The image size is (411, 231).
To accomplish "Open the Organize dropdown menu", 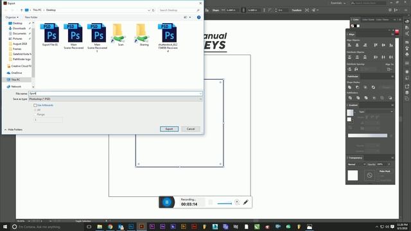I will (12, 17).
